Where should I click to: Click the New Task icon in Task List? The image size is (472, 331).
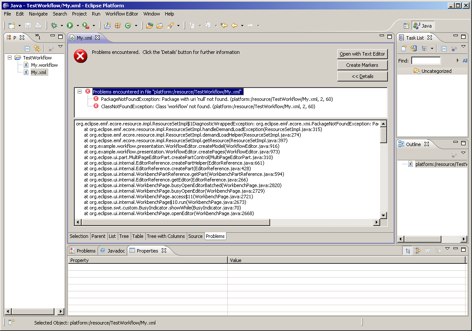404,49
